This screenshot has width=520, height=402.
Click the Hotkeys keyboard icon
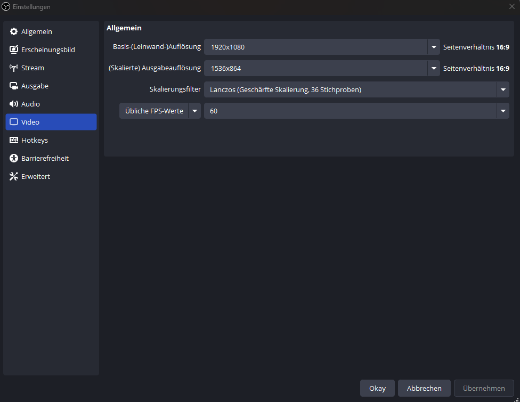coord(14,141)
